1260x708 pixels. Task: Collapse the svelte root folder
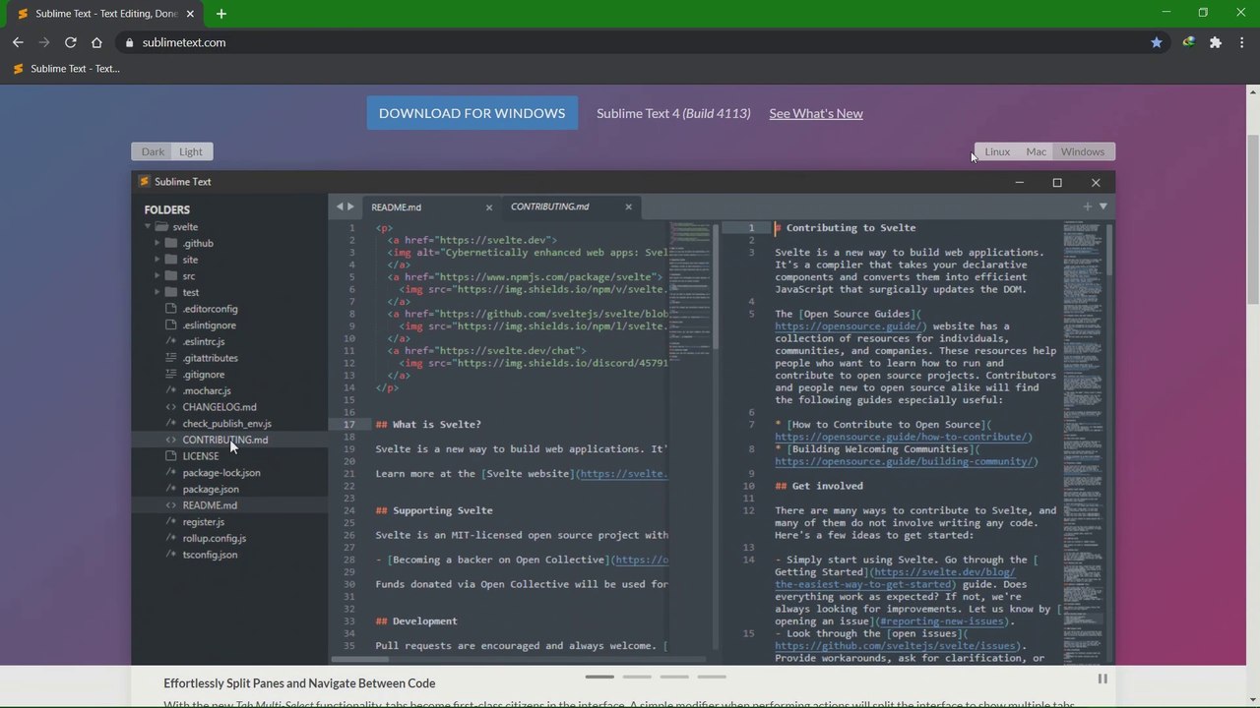click(x=149, y=226)
